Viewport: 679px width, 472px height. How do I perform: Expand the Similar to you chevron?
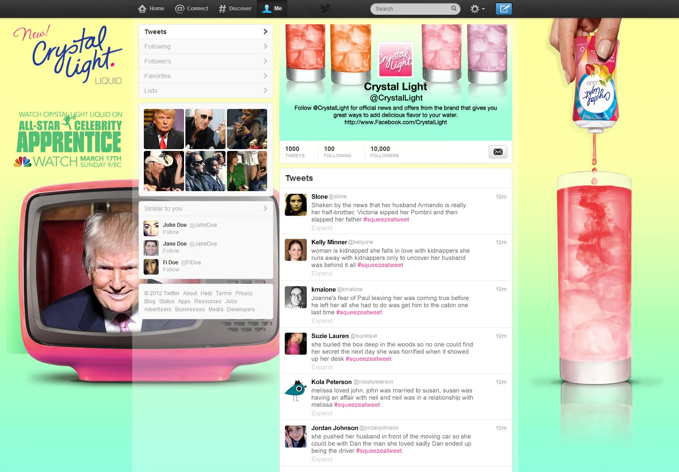coord(265,209)
